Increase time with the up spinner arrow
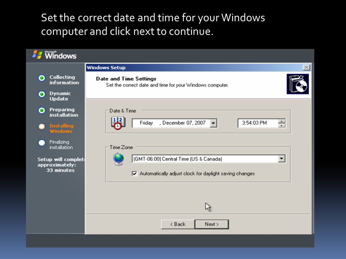The width and height of the screenshot is (346, 259). [282, 121]
